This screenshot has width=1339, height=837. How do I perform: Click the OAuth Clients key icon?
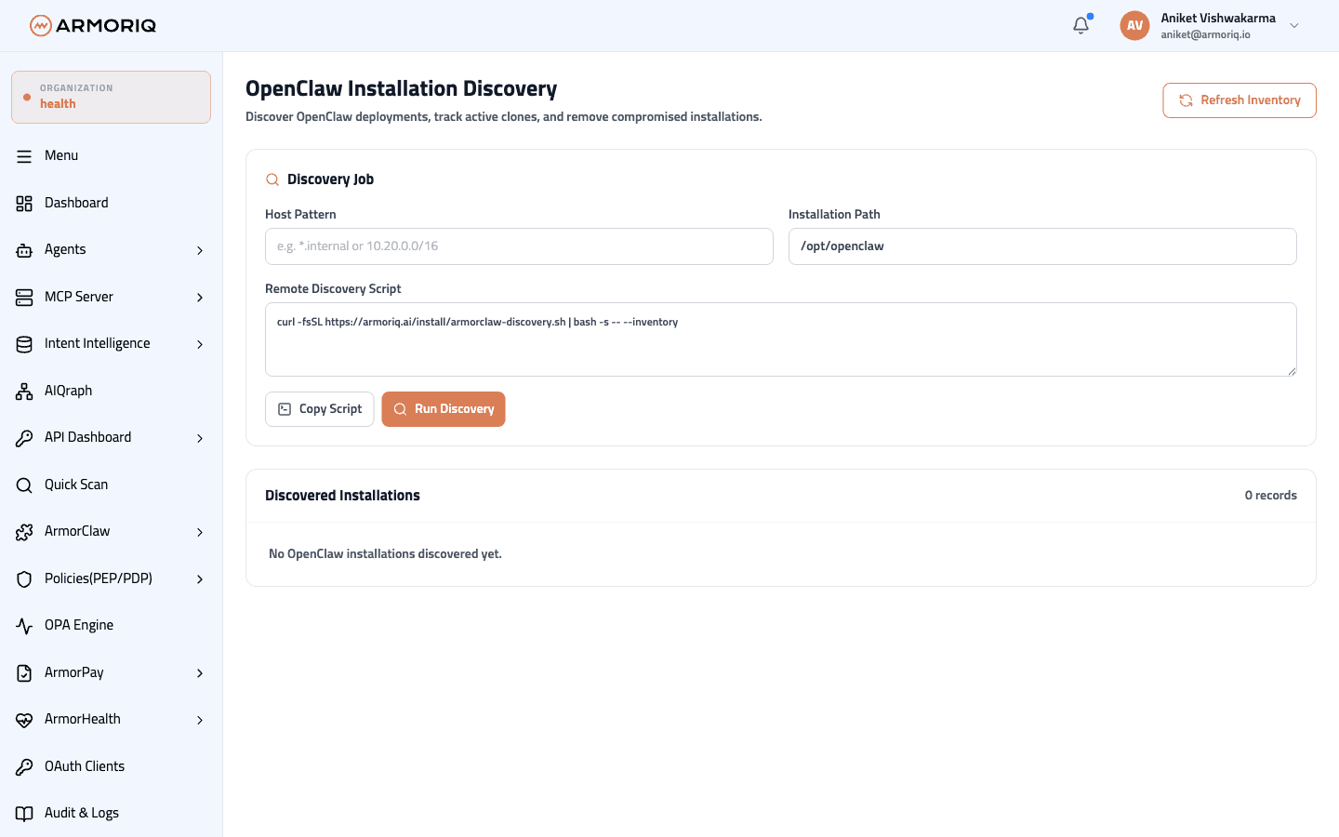point(24,766)
